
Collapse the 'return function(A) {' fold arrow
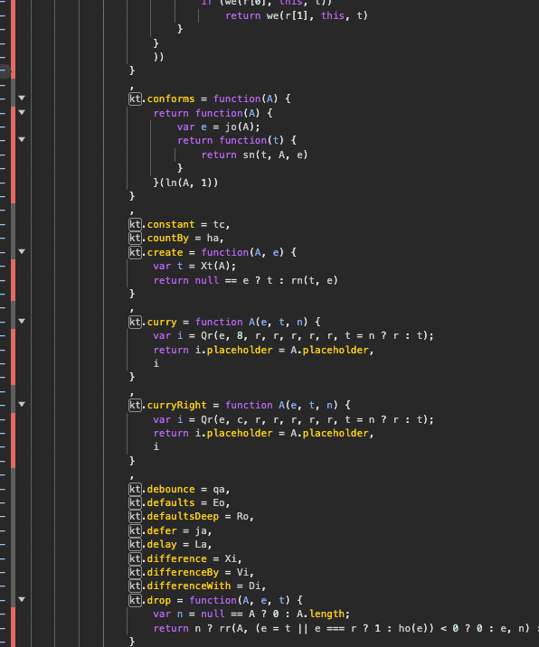[22, 112]
